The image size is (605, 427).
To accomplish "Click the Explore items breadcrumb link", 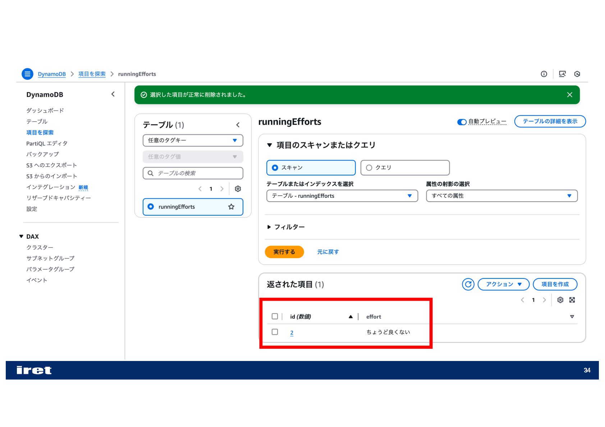I will point(92,74).
